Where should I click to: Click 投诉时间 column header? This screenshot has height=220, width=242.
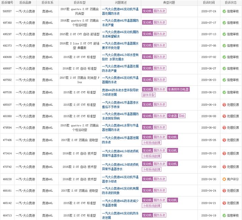209,3
